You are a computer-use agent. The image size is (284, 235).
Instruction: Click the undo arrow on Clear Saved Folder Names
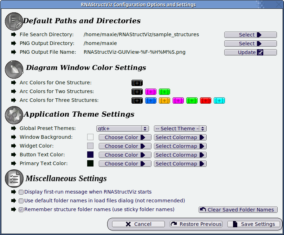[x=203, y=209]
